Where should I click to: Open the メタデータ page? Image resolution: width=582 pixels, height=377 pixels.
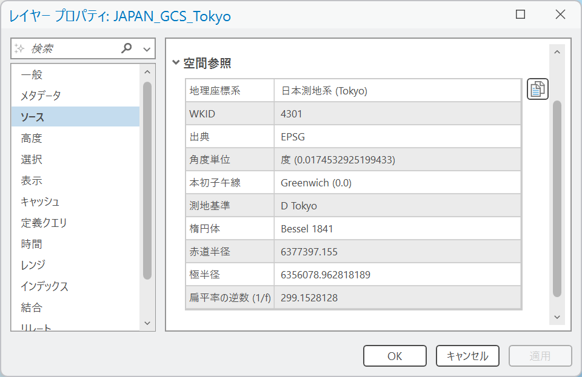point(41,96)
